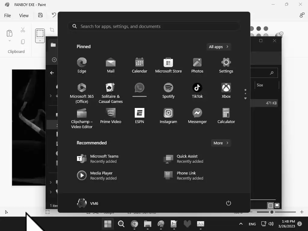Image resolution: width=308 pixels, height=231 pixels.
Task: Undo last action in Paint
Action: [x=54, y=15]
